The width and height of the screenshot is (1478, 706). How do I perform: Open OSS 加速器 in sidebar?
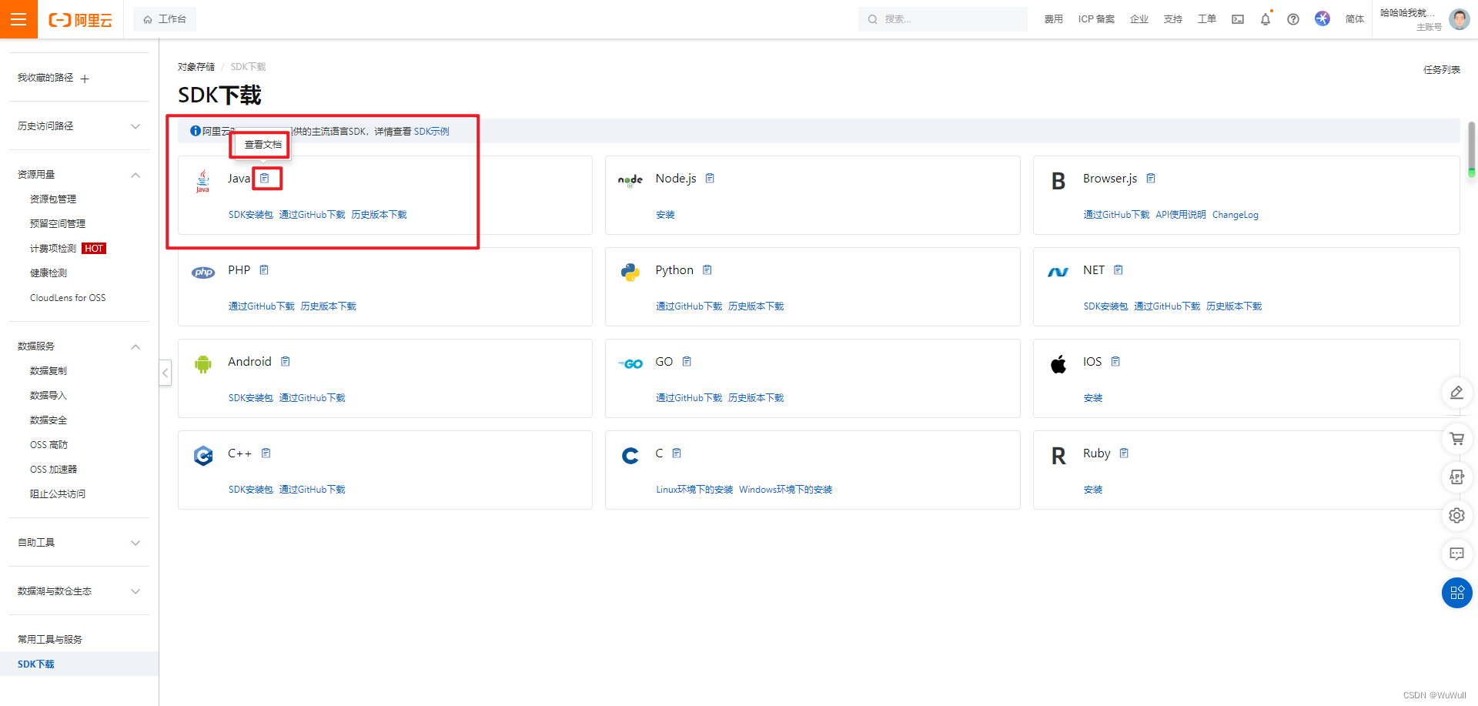[x=54, y=470]
